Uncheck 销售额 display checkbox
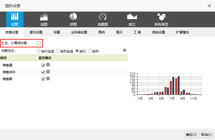Viewport: 215px width, 140px height. [x=43, y=79]
